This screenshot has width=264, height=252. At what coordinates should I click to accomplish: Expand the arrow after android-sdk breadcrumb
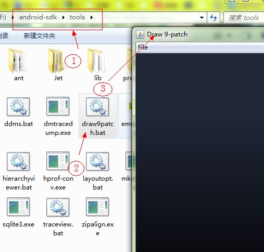pyautogui.click(x=64, y=17)
